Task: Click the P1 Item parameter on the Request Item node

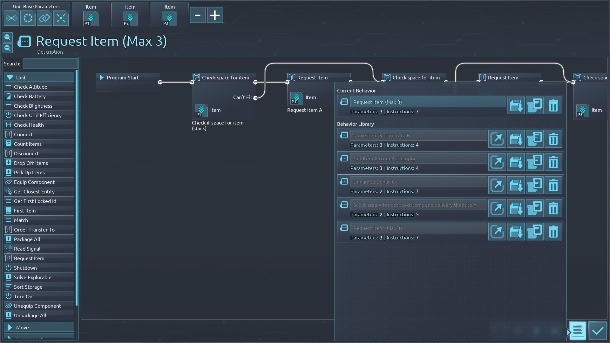Action: [296, 98]
